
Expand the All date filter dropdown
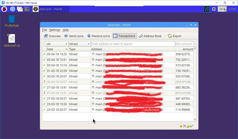pos(57,44)
